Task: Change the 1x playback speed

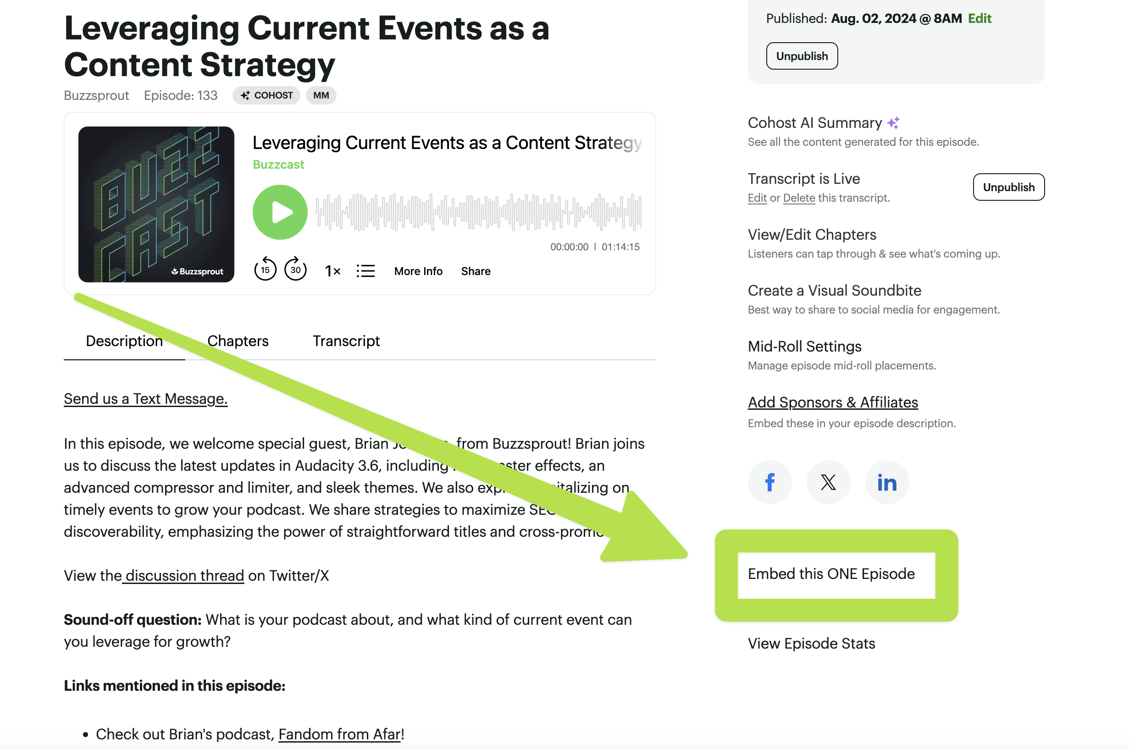Action: [332, 271]
